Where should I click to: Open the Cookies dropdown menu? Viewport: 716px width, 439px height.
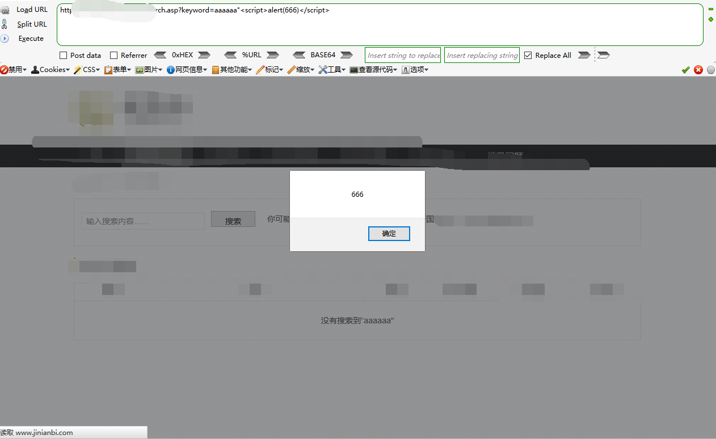(x=50, y=70)
